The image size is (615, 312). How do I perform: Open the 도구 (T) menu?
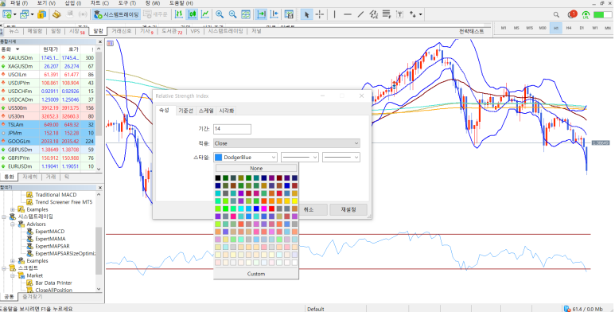pos(127,3)
